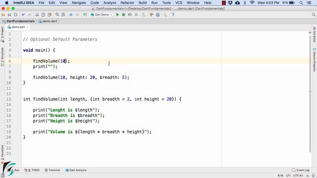
Task: Open the Maven Projects side panel
Action: tap(315, 59)
